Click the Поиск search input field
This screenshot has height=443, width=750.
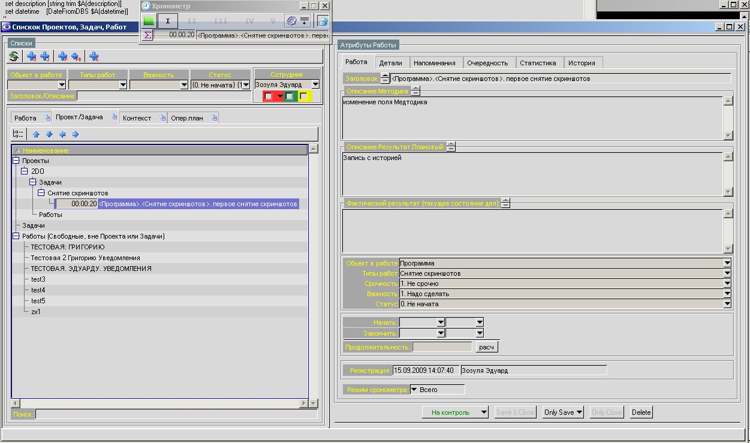(x=176, y=414)
